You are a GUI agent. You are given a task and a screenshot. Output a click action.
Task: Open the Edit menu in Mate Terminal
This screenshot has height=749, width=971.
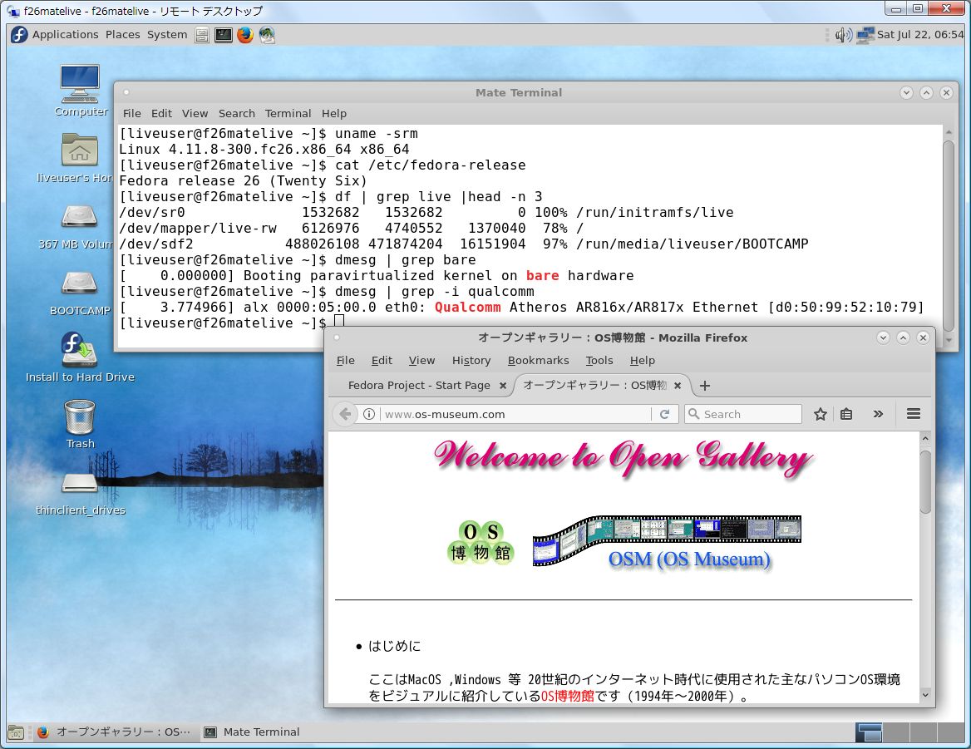pos(161,113)
